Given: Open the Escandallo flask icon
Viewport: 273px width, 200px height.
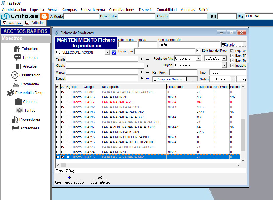Looking at the screenshot, I should (16, 84).
